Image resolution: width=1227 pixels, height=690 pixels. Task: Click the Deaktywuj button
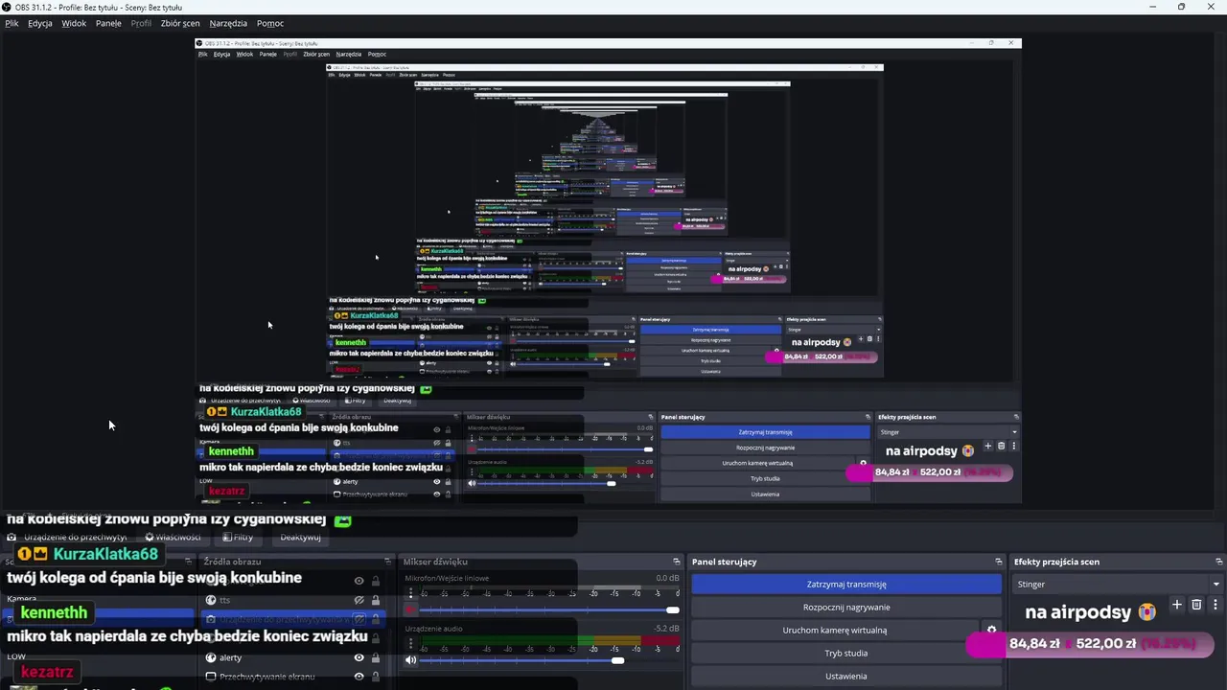click(300, 537)
